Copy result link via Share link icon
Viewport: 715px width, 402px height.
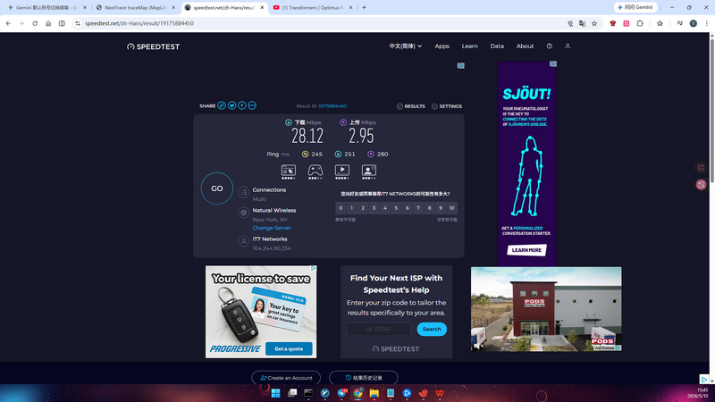[222, 105]
